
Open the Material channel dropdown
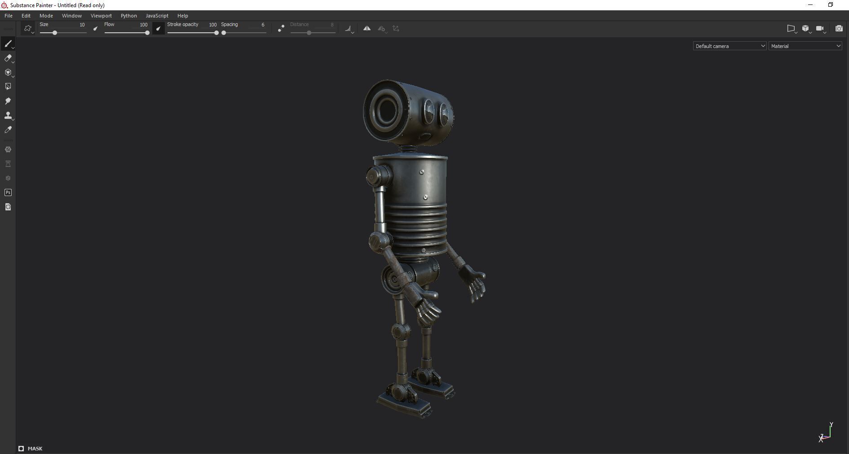pyautogui.click(x=805, y=46)
